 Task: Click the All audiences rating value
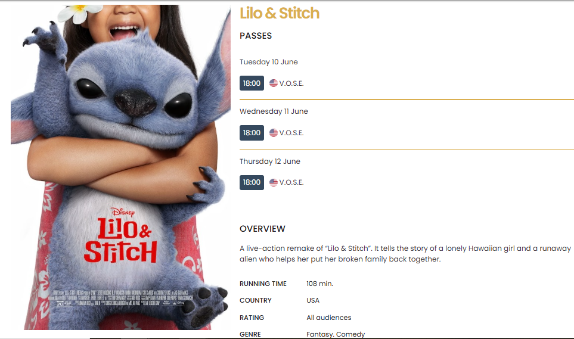[x=329, y=318]
